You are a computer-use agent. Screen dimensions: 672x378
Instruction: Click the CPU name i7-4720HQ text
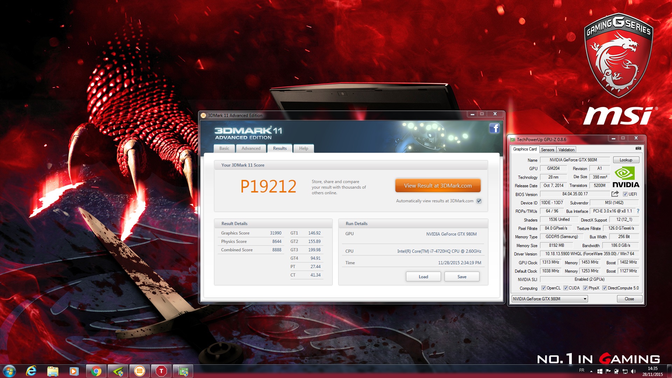(x=439, y=251)
